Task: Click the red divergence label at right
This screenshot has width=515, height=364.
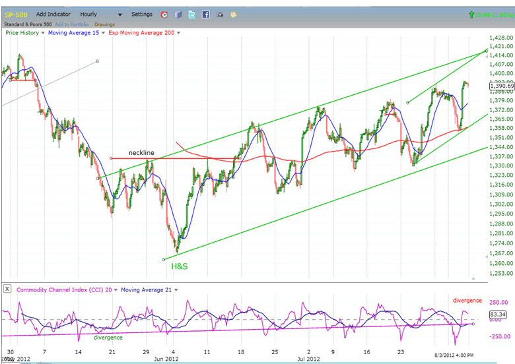Action: point(467,301)
